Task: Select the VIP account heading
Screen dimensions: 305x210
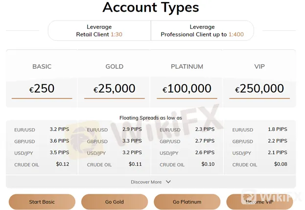Action: tap(259, 67)
